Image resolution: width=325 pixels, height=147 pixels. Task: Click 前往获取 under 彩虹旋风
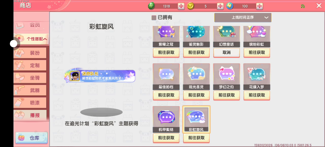pos(196,138)
